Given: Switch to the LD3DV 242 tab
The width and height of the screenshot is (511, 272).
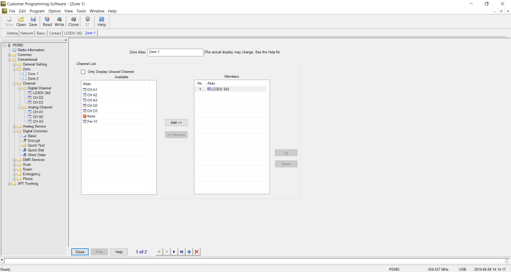Looking at the screenshot, I should [x=74, y=33].
